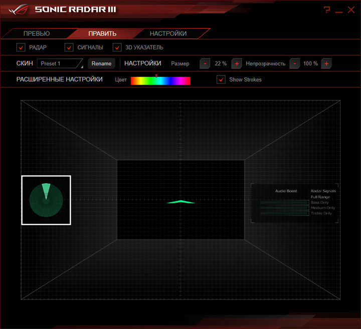Uncheck the СИГНАЛЫ checkbox
The image size is (361, 329).
[69, 48]
